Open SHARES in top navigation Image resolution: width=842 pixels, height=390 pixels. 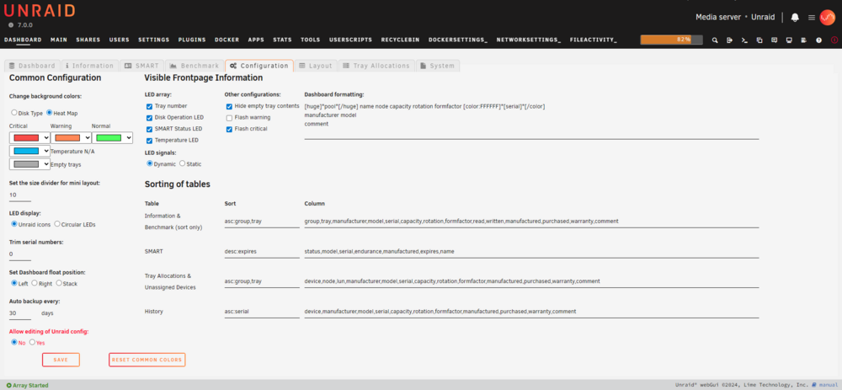click(88, 40)
